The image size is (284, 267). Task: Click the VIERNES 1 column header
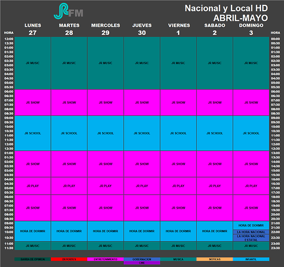(179, 29)
